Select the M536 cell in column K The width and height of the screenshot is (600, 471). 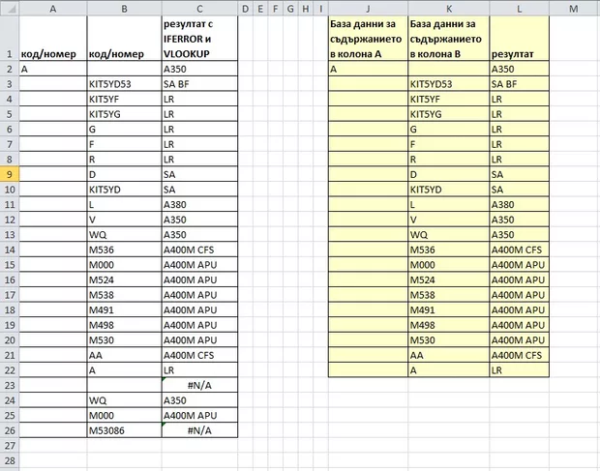tap(448, 250)
